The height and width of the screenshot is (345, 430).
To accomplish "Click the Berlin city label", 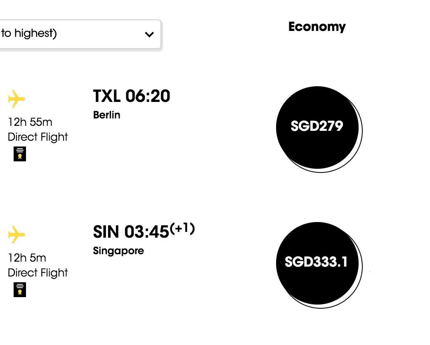I will tap(107, 115).
